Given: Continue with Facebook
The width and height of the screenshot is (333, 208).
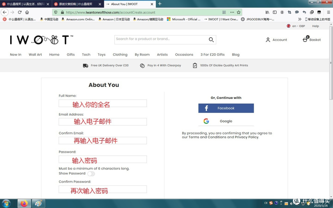Looking at the screenshot, I should pyautogui.click(x=226, y=108).
